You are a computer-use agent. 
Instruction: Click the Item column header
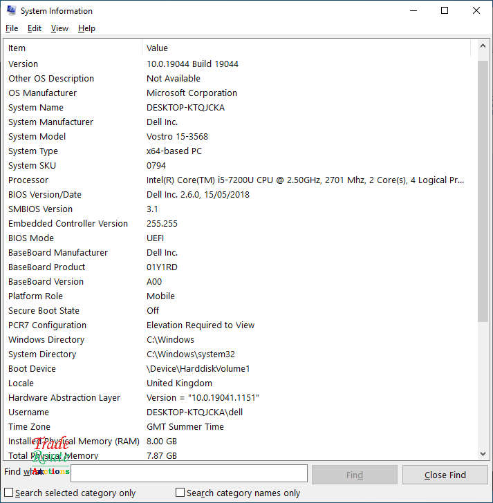73,48
